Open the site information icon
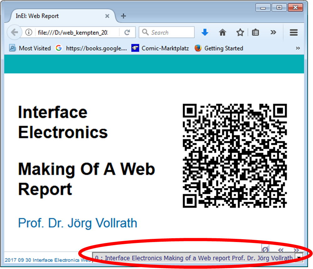Image resolution: width=313 pixels, height=269 pixels. [x=29, y=32]
